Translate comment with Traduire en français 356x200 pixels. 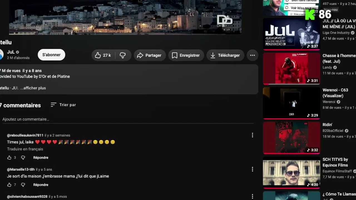(25, 149)
